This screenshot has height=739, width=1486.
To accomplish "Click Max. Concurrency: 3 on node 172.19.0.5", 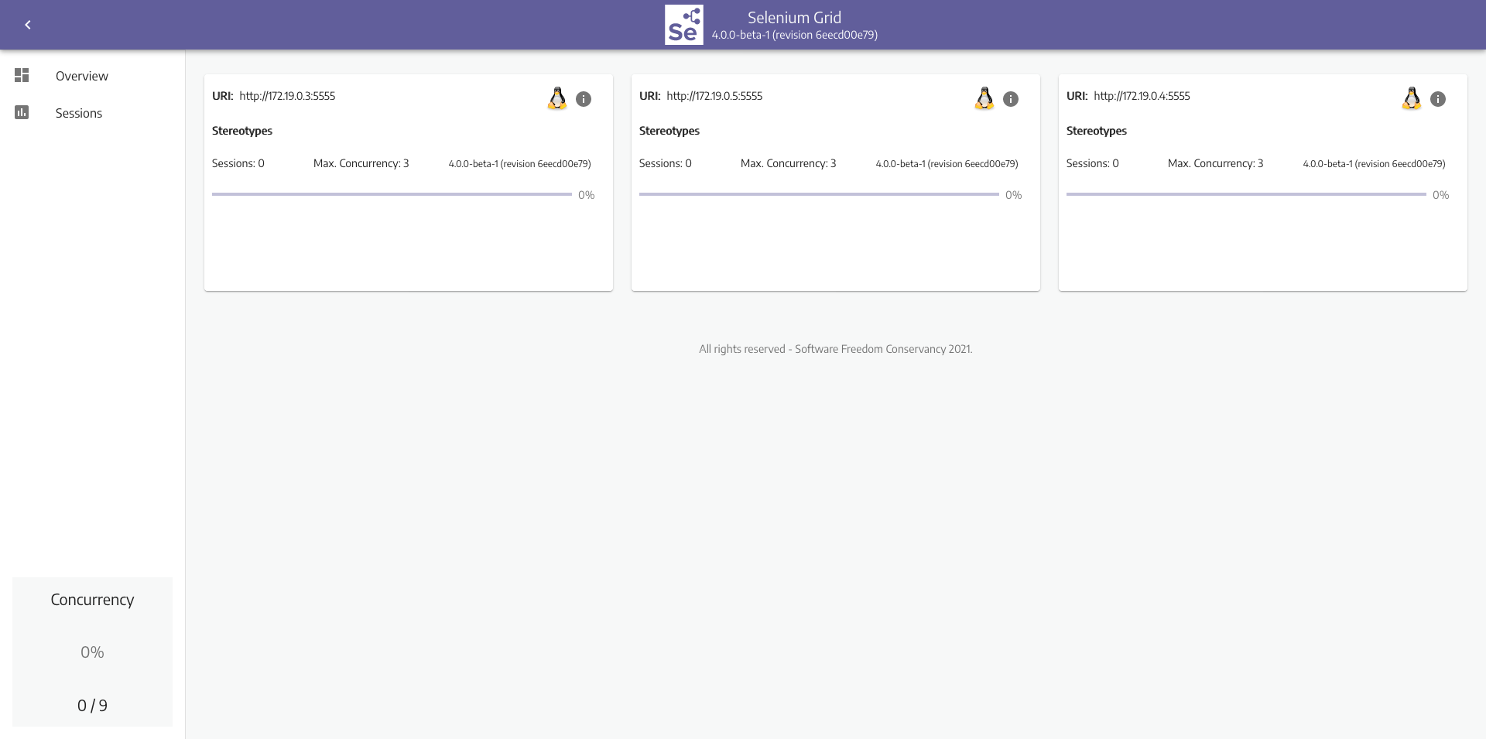I will coord(789,163).
